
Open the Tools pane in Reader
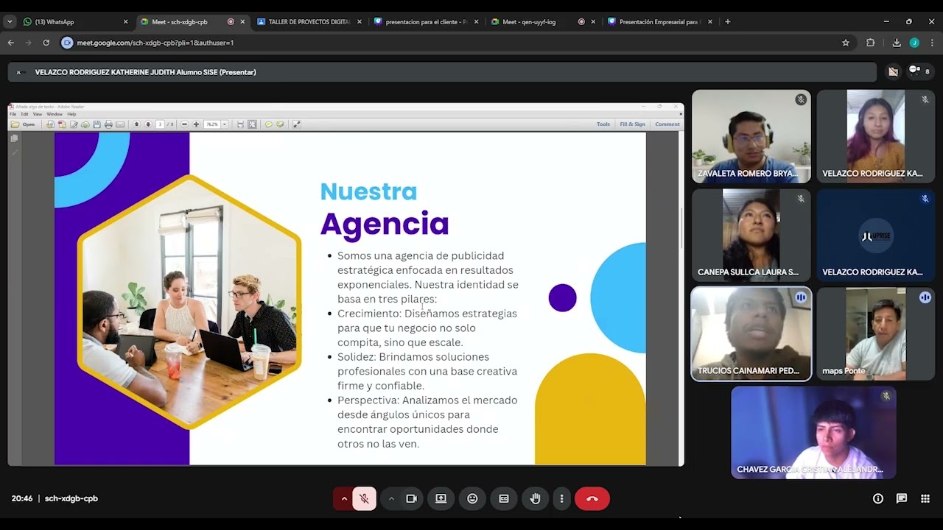coord(603,124)
